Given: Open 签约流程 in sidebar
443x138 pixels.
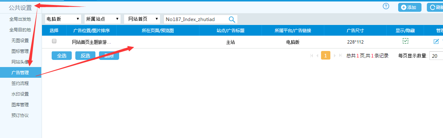Looking at the screenshot, I should tap(20, 83).
